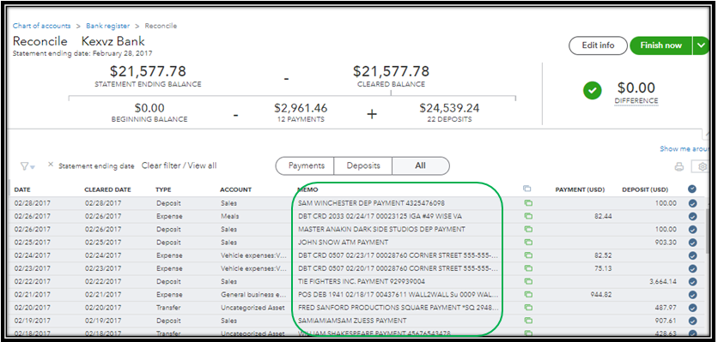Switch to the Deposits tab
Image resolution: width=718 pixels, height=342 pixels.
pos(363,165)
